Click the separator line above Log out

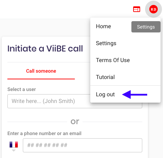(x=125, y=86)
